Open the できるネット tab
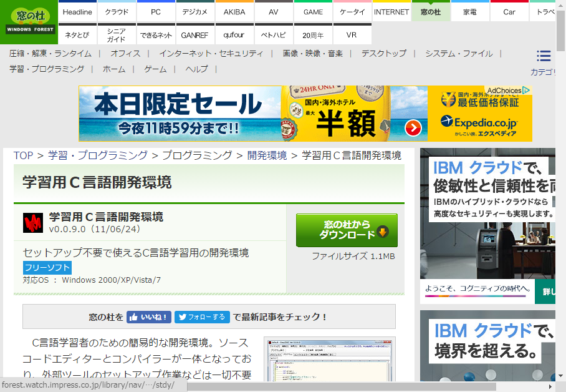The height and width of the screenshot is (392, 566). tap(156, 35)
